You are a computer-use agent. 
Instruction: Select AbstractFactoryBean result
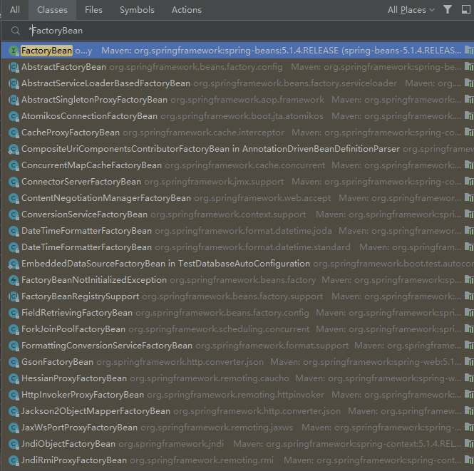237,67
